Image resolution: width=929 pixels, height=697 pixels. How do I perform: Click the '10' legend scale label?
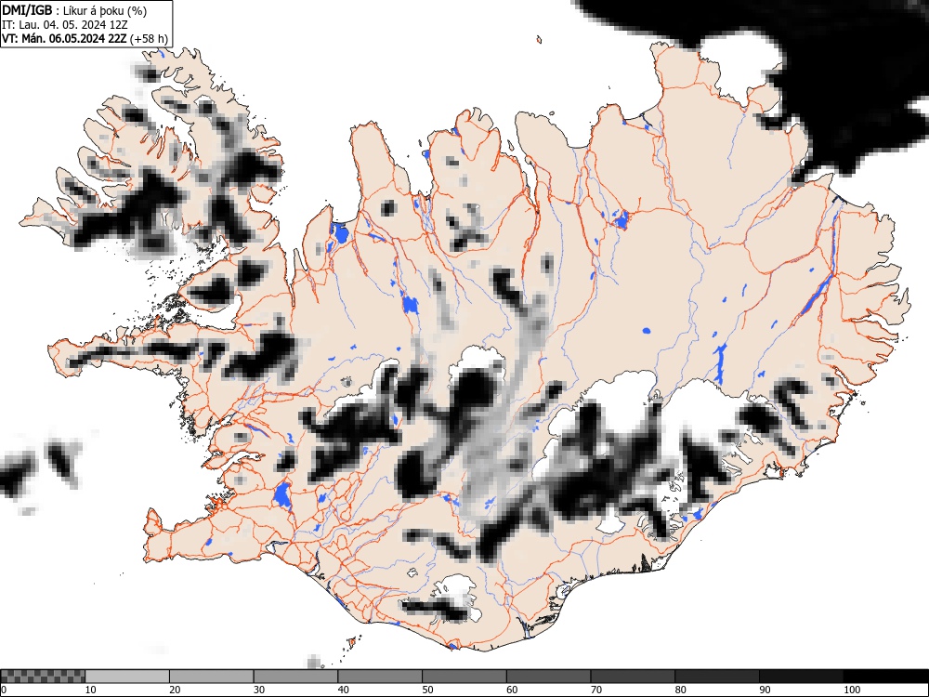[90, 690]
